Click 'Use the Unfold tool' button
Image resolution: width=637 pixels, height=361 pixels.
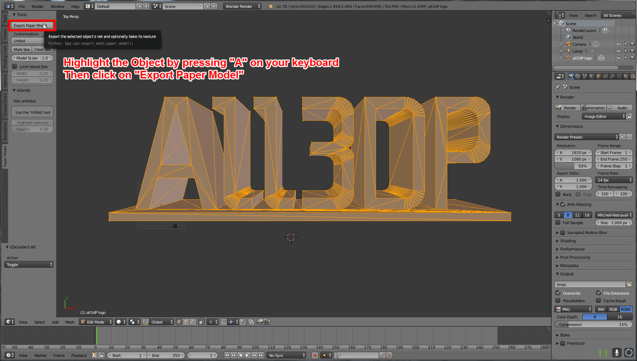click(33, 112)
